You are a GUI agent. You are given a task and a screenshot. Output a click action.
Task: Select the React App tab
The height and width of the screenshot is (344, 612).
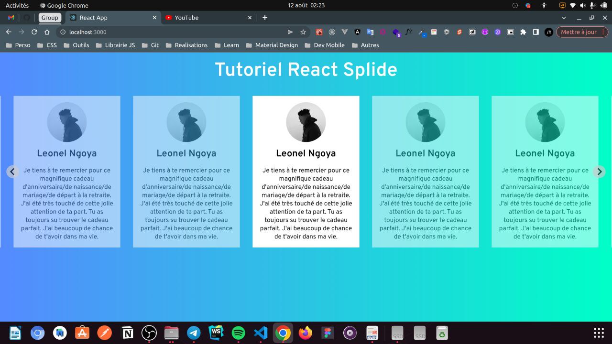[x=113, y=18]
